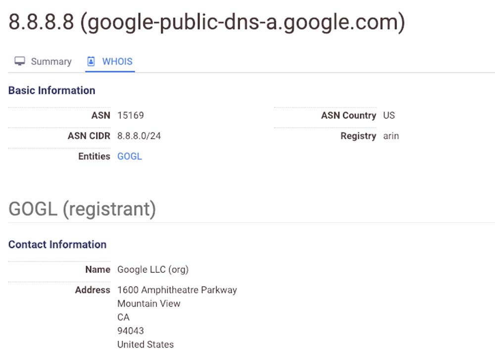Click the United States address line
495x360 pixels.
click(x=146, y=344)
